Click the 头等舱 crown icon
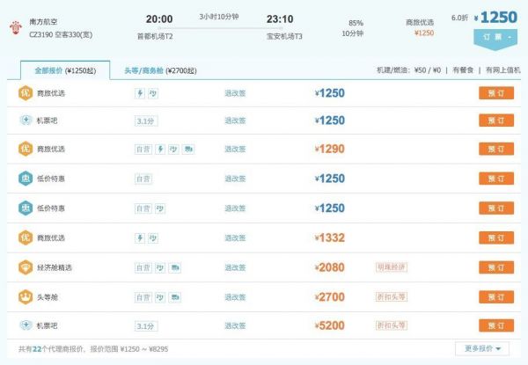This screenshot has height=365, width=528. 26,296
